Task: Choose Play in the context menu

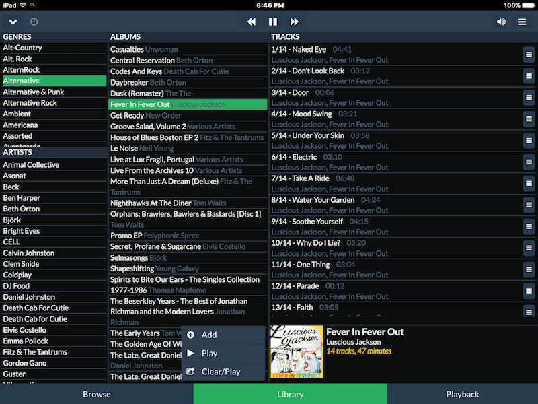Action: (x=223, y=353)
